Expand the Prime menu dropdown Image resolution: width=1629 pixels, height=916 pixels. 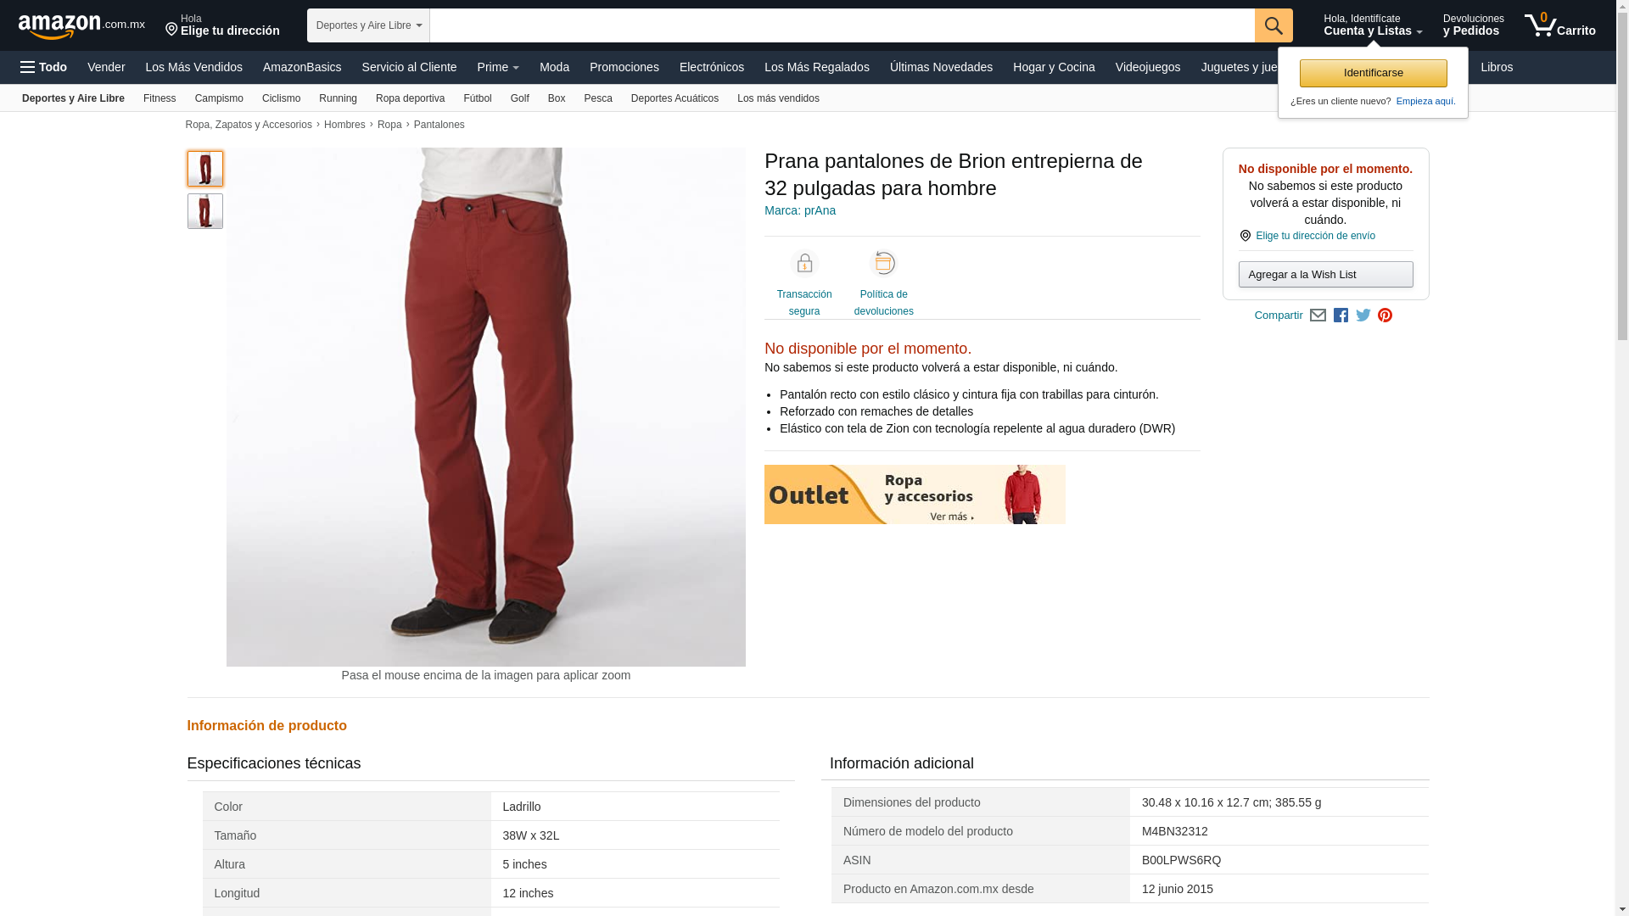point(498,67)
